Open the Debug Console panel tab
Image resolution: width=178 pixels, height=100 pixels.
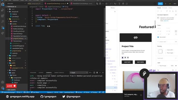tap(59, 72)
